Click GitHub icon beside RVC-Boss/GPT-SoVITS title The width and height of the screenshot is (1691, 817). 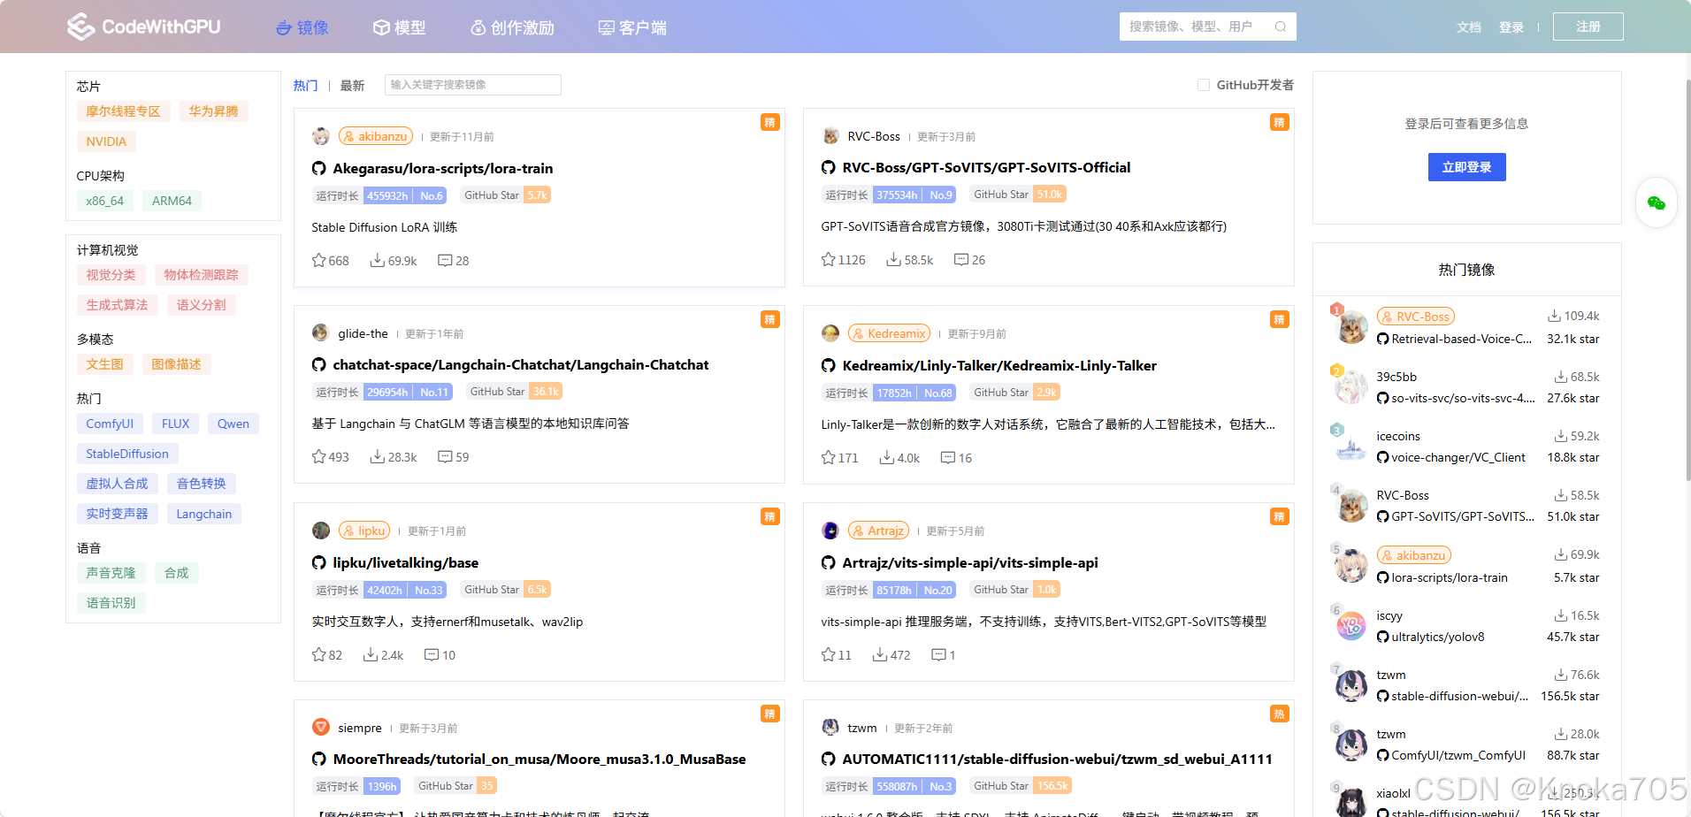[828, 167]
